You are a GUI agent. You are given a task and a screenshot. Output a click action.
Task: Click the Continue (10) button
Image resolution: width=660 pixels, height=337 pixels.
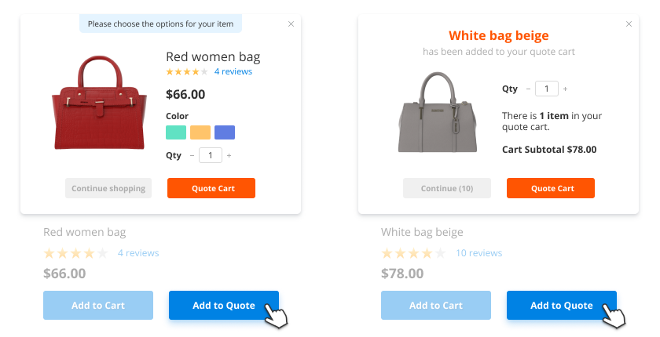446,188
